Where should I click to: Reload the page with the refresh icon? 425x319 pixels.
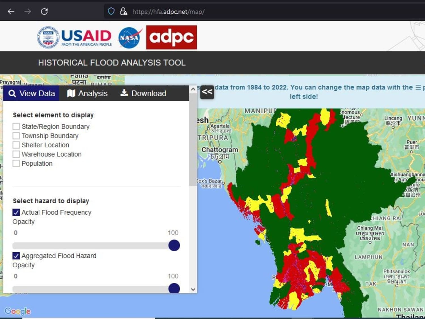pos(44,12)
